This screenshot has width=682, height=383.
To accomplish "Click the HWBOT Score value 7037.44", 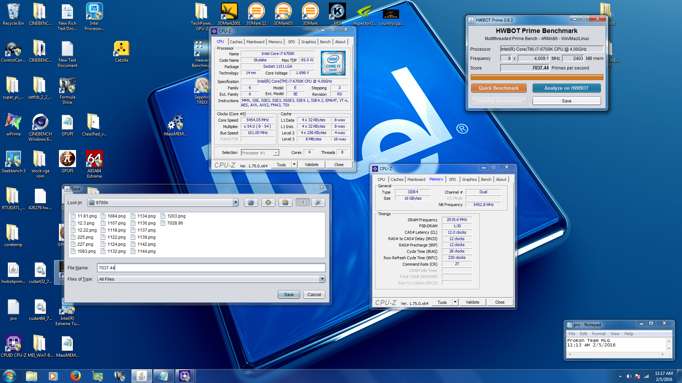I will pyautogui.click(x=525, y=68).
